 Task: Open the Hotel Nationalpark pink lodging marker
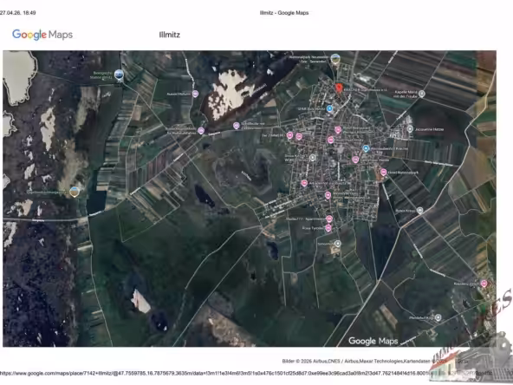click(384, 173)
